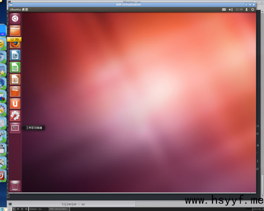Viewport: 264px width, 211px height.
Task: Open the Ubuntu Software Center
Action: tap(15, 91)
